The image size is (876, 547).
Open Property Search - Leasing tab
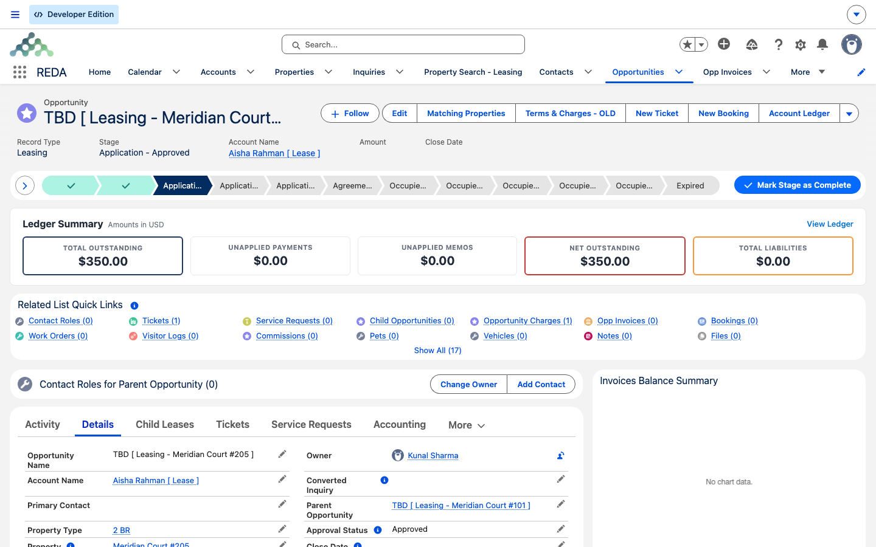(x=473, y=72)
